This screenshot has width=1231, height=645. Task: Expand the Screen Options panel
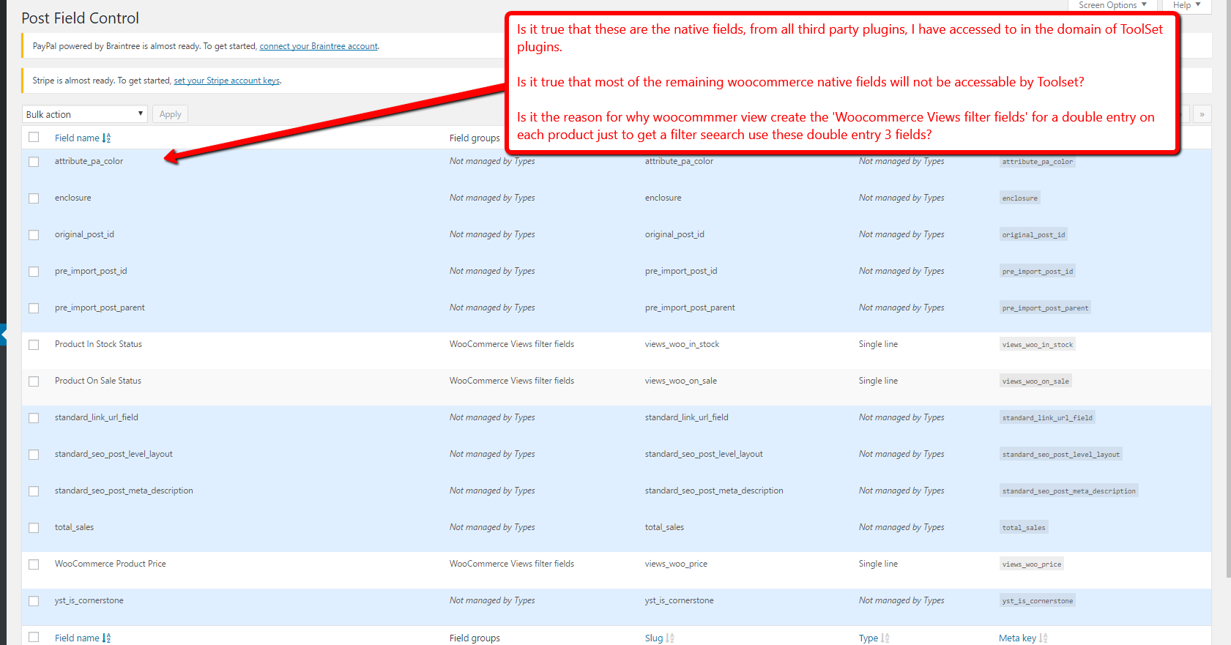pyautogui.click(x=1112, y=5)
